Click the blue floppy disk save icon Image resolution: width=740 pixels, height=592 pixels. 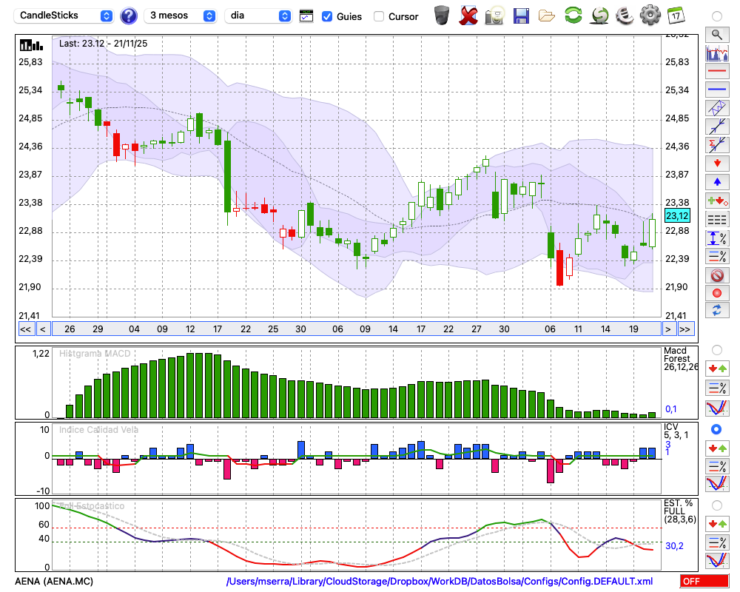tap(521, 16)
